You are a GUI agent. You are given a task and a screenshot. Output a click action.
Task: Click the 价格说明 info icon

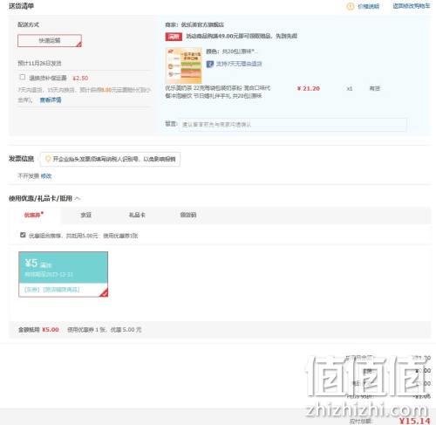tap(351, 6)
